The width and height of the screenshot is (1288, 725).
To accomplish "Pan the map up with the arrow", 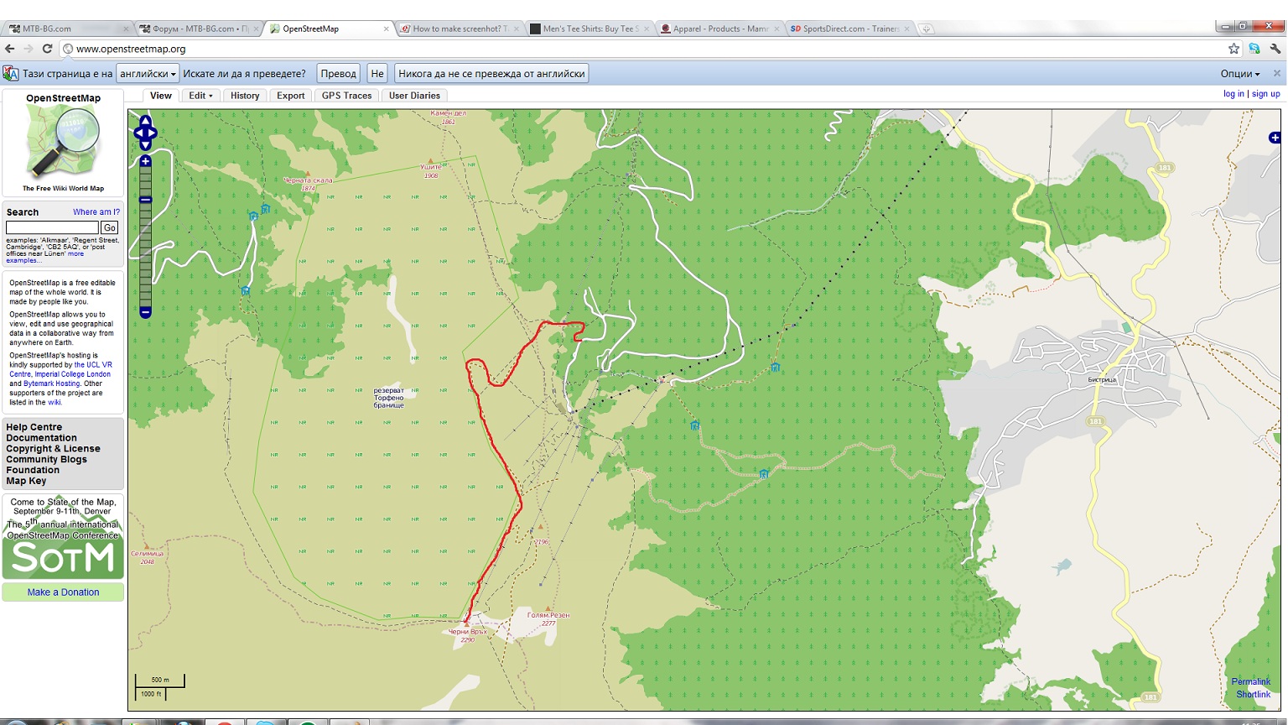I will 145,122.
